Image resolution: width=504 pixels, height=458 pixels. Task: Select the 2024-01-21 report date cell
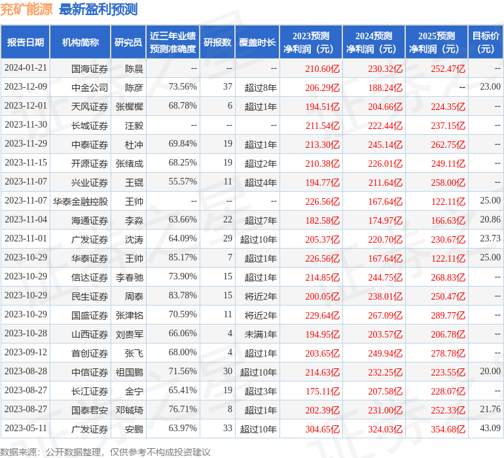pos(26,67)
